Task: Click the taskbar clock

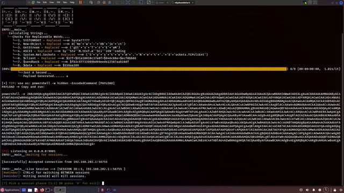Action: click(326, 190)
